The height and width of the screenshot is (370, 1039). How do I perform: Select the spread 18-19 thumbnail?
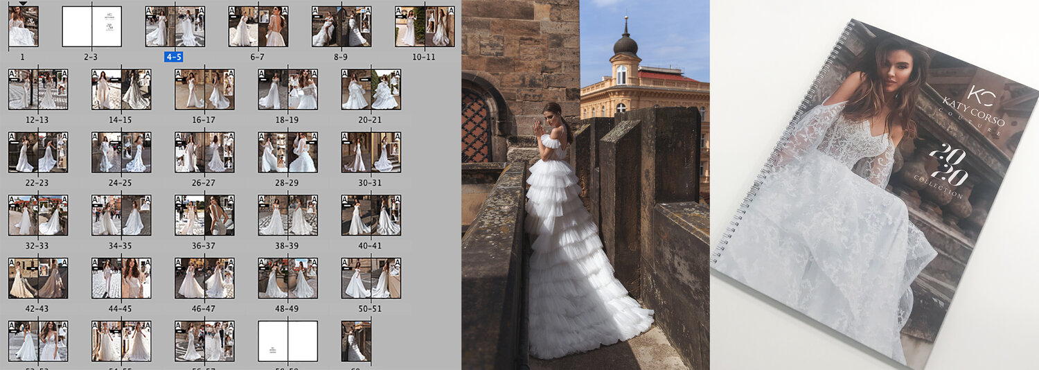tap(288, 89)
